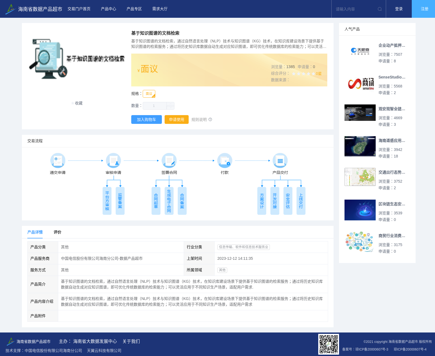The width and height of the screenshot is (435, 356).
Task: Open 产品中心 in the nav bar
Action: [109, 9]
